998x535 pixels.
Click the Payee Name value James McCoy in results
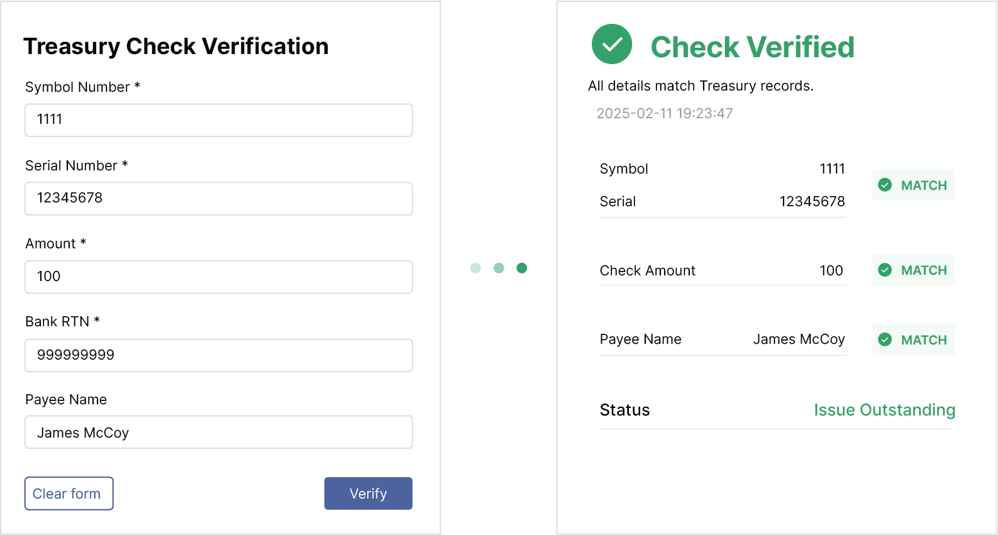(x=799, y=339)
